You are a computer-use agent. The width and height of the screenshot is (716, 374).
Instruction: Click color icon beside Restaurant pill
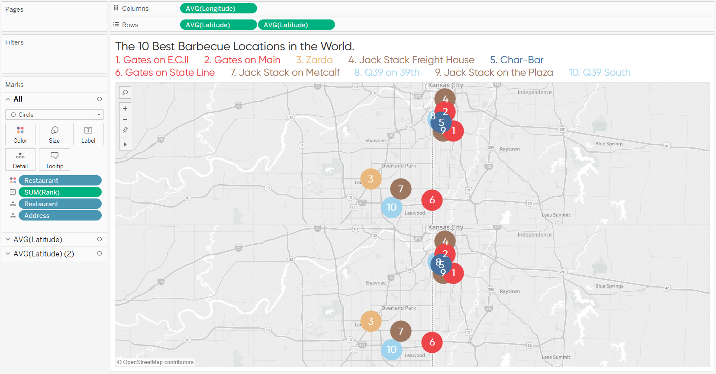click(13, 180)
